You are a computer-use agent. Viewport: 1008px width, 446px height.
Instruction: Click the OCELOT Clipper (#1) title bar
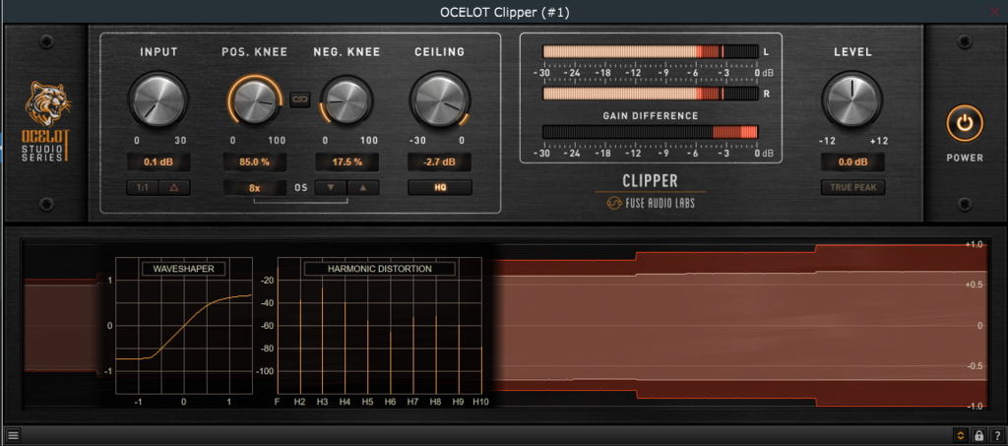point(504,12)
